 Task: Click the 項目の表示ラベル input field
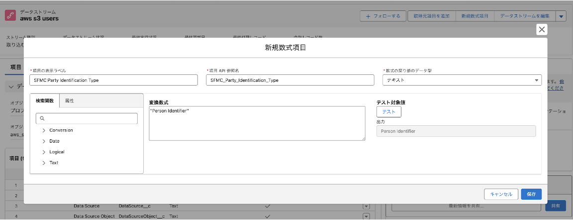click(x=113, y=80)
